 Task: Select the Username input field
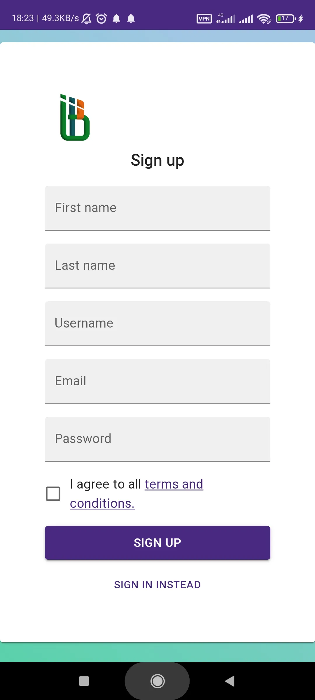157,323
